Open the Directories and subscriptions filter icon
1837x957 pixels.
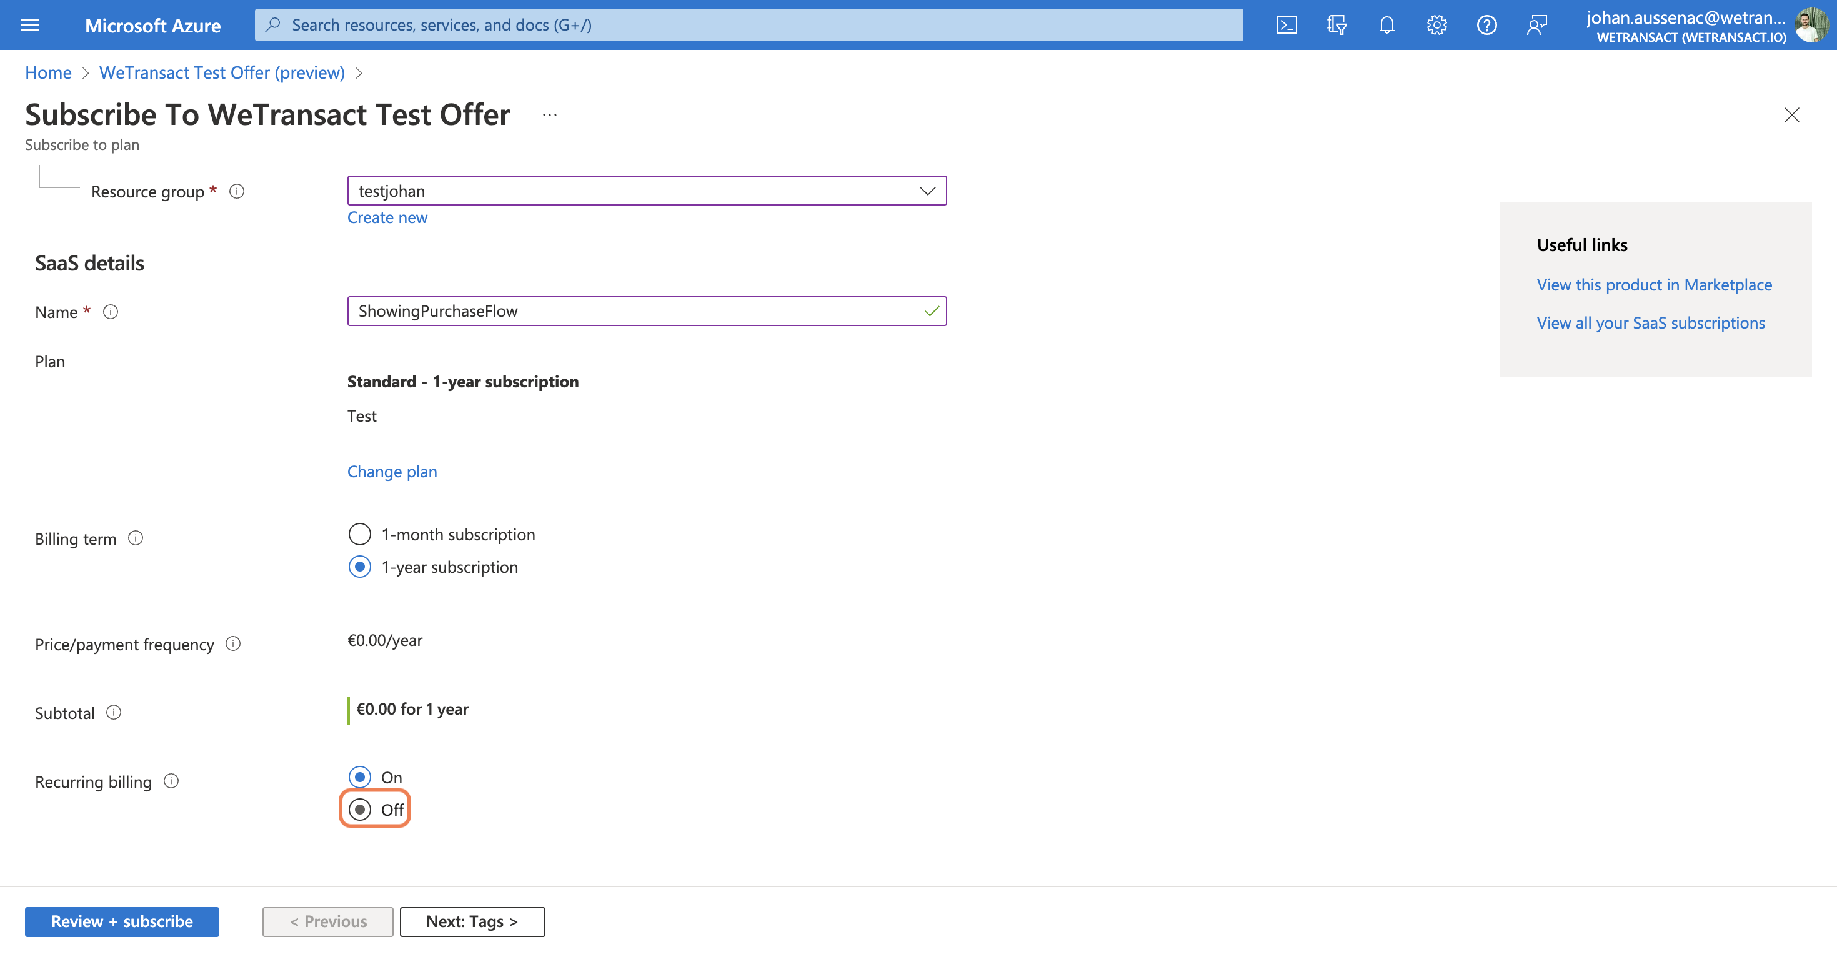(x=1337, y=25)
